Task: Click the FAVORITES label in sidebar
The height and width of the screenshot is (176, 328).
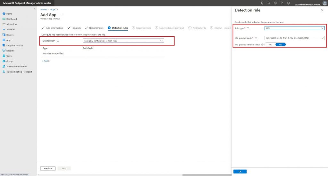Action: [11, 29]
